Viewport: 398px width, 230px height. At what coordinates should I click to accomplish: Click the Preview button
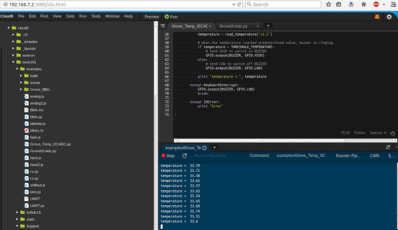[152, 17]
